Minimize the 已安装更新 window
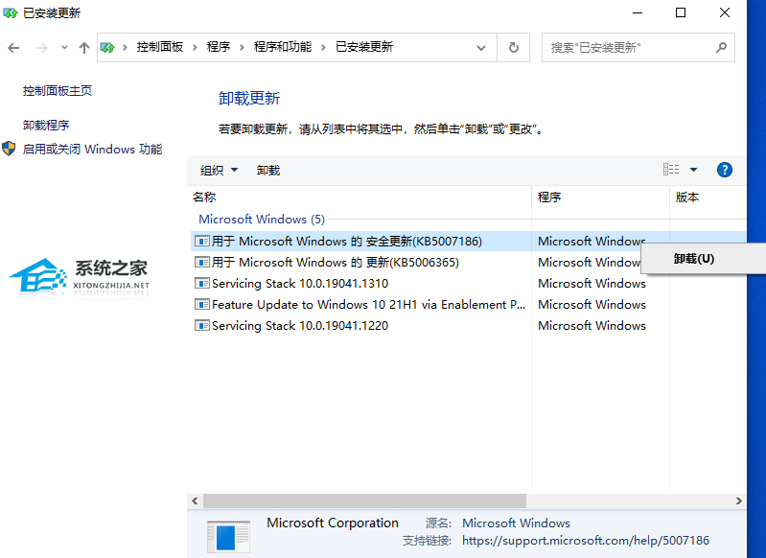Viewport: 766px width, 558px height. [x=637, y=12]
